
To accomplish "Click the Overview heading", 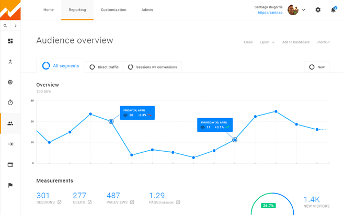I will coord(48,85).
